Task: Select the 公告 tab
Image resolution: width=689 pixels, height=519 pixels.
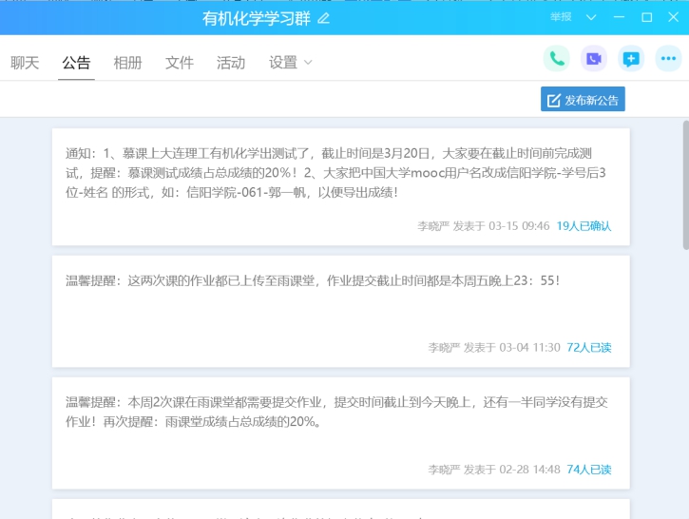Action: pyautogui.click(x=76, y=63)
